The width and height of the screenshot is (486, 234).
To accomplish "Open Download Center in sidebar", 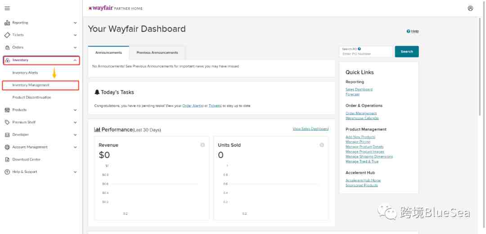I will tap(27, 159).
